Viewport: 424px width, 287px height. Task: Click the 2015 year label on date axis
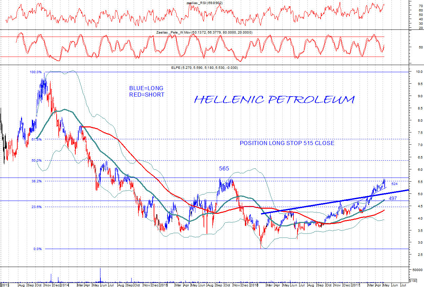(164, 285)
